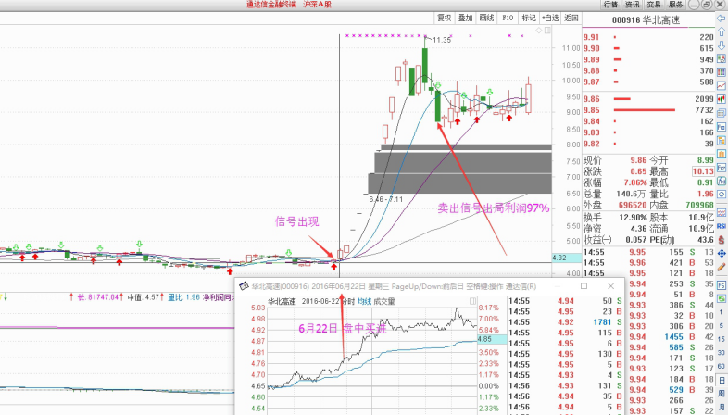Viewport: 728px width, 415px height.
Task: Click the pencil drawing tool icon
Action: tap(722, 268)
